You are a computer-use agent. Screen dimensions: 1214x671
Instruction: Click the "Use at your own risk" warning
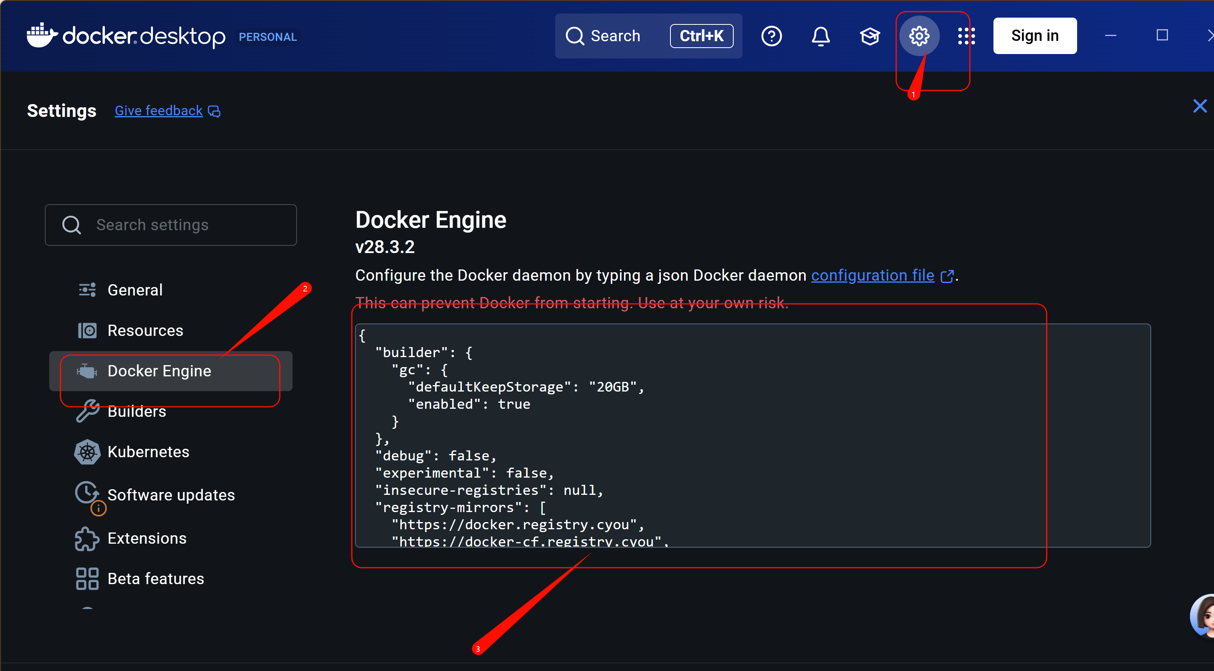coord(713,303)
